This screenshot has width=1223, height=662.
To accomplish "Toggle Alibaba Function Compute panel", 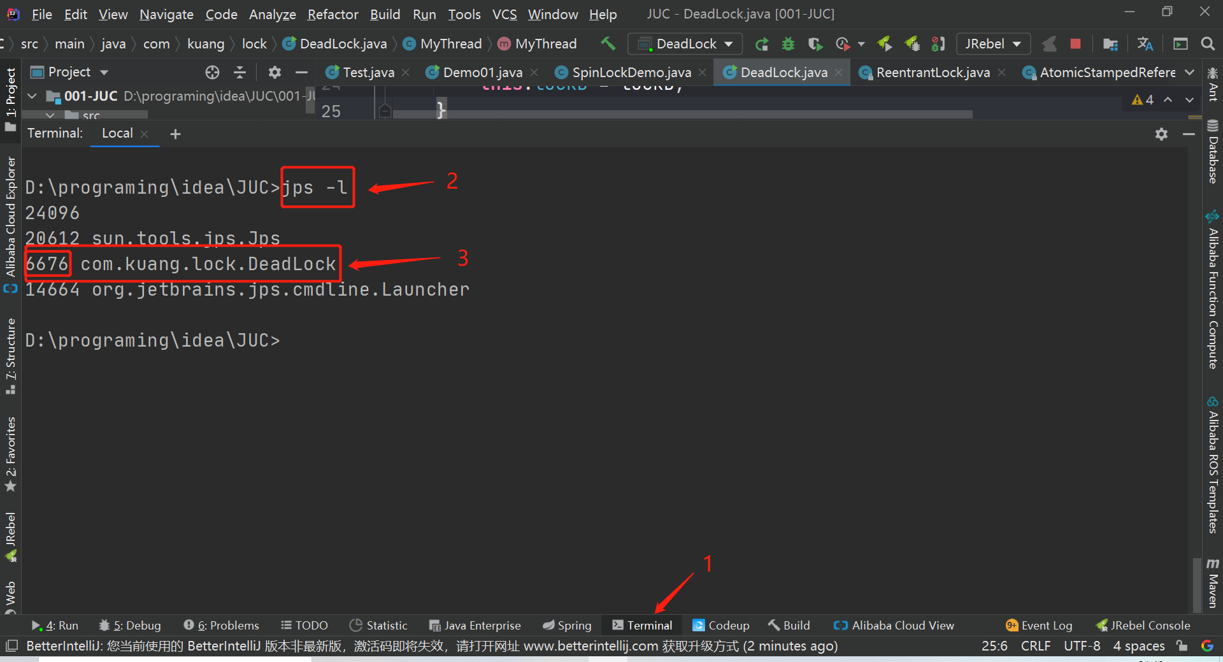I will point(1213,290).
